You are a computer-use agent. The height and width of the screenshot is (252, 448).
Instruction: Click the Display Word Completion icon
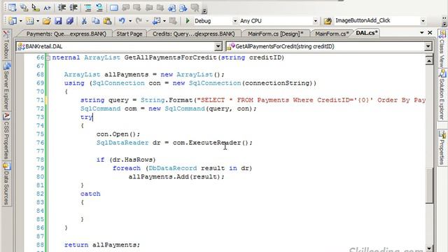coord(47,8)
